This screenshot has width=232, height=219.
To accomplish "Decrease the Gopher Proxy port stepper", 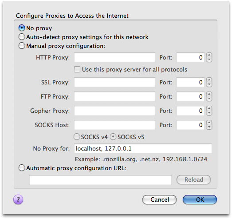I will 209,113.
